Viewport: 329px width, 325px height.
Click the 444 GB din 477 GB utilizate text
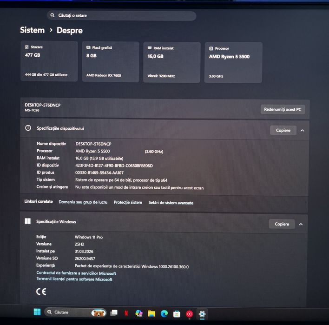tap(46, 74)
